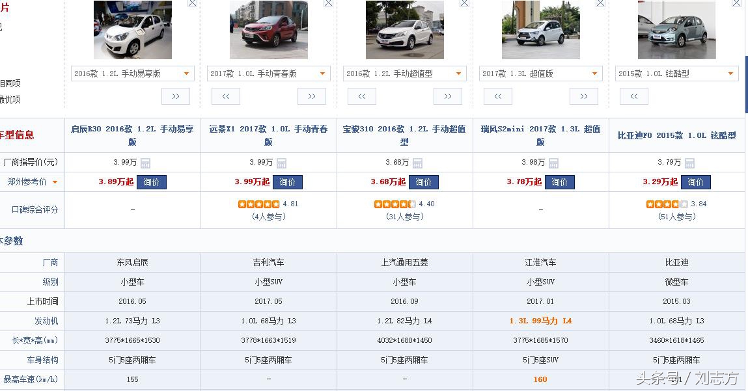Select the 上汽通用五菱 manufacturer cell
748x391 pixels.
click(x=404, y=262)
